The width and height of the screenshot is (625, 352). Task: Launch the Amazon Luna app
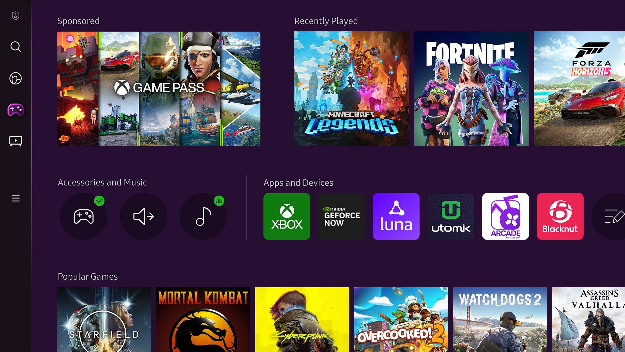396,216
